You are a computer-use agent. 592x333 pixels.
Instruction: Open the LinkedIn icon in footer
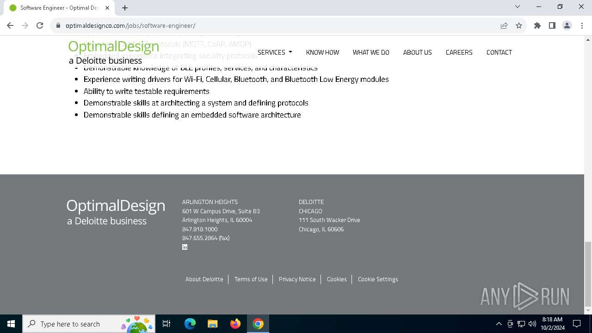185,247
